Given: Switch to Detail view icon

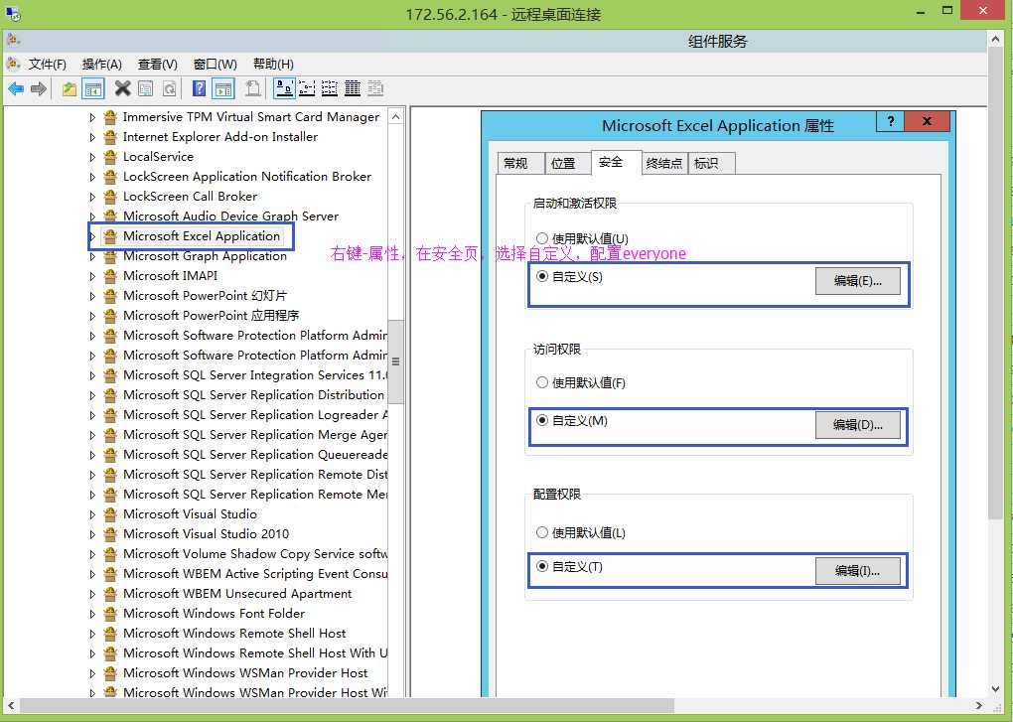Looking at the screenshot, I should 353,88.
